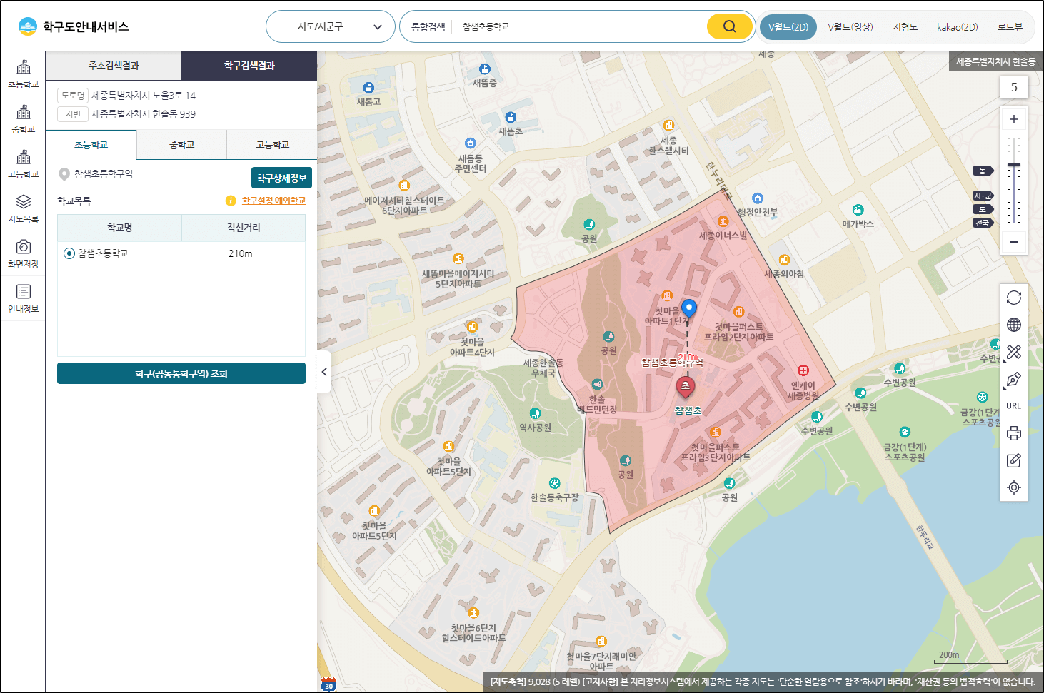Viewport: 1044px width, 693px height.
Task: Switch basemap to V월드(영상)
Action: point(850,27)
